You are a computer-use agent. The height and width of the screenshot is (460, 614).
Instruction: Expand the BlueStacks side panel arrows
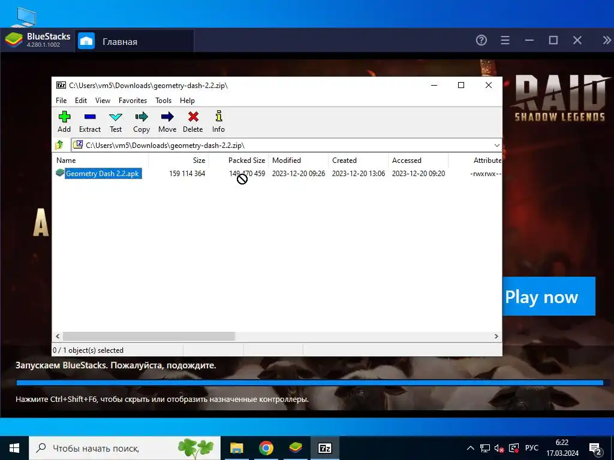point(607,40)
